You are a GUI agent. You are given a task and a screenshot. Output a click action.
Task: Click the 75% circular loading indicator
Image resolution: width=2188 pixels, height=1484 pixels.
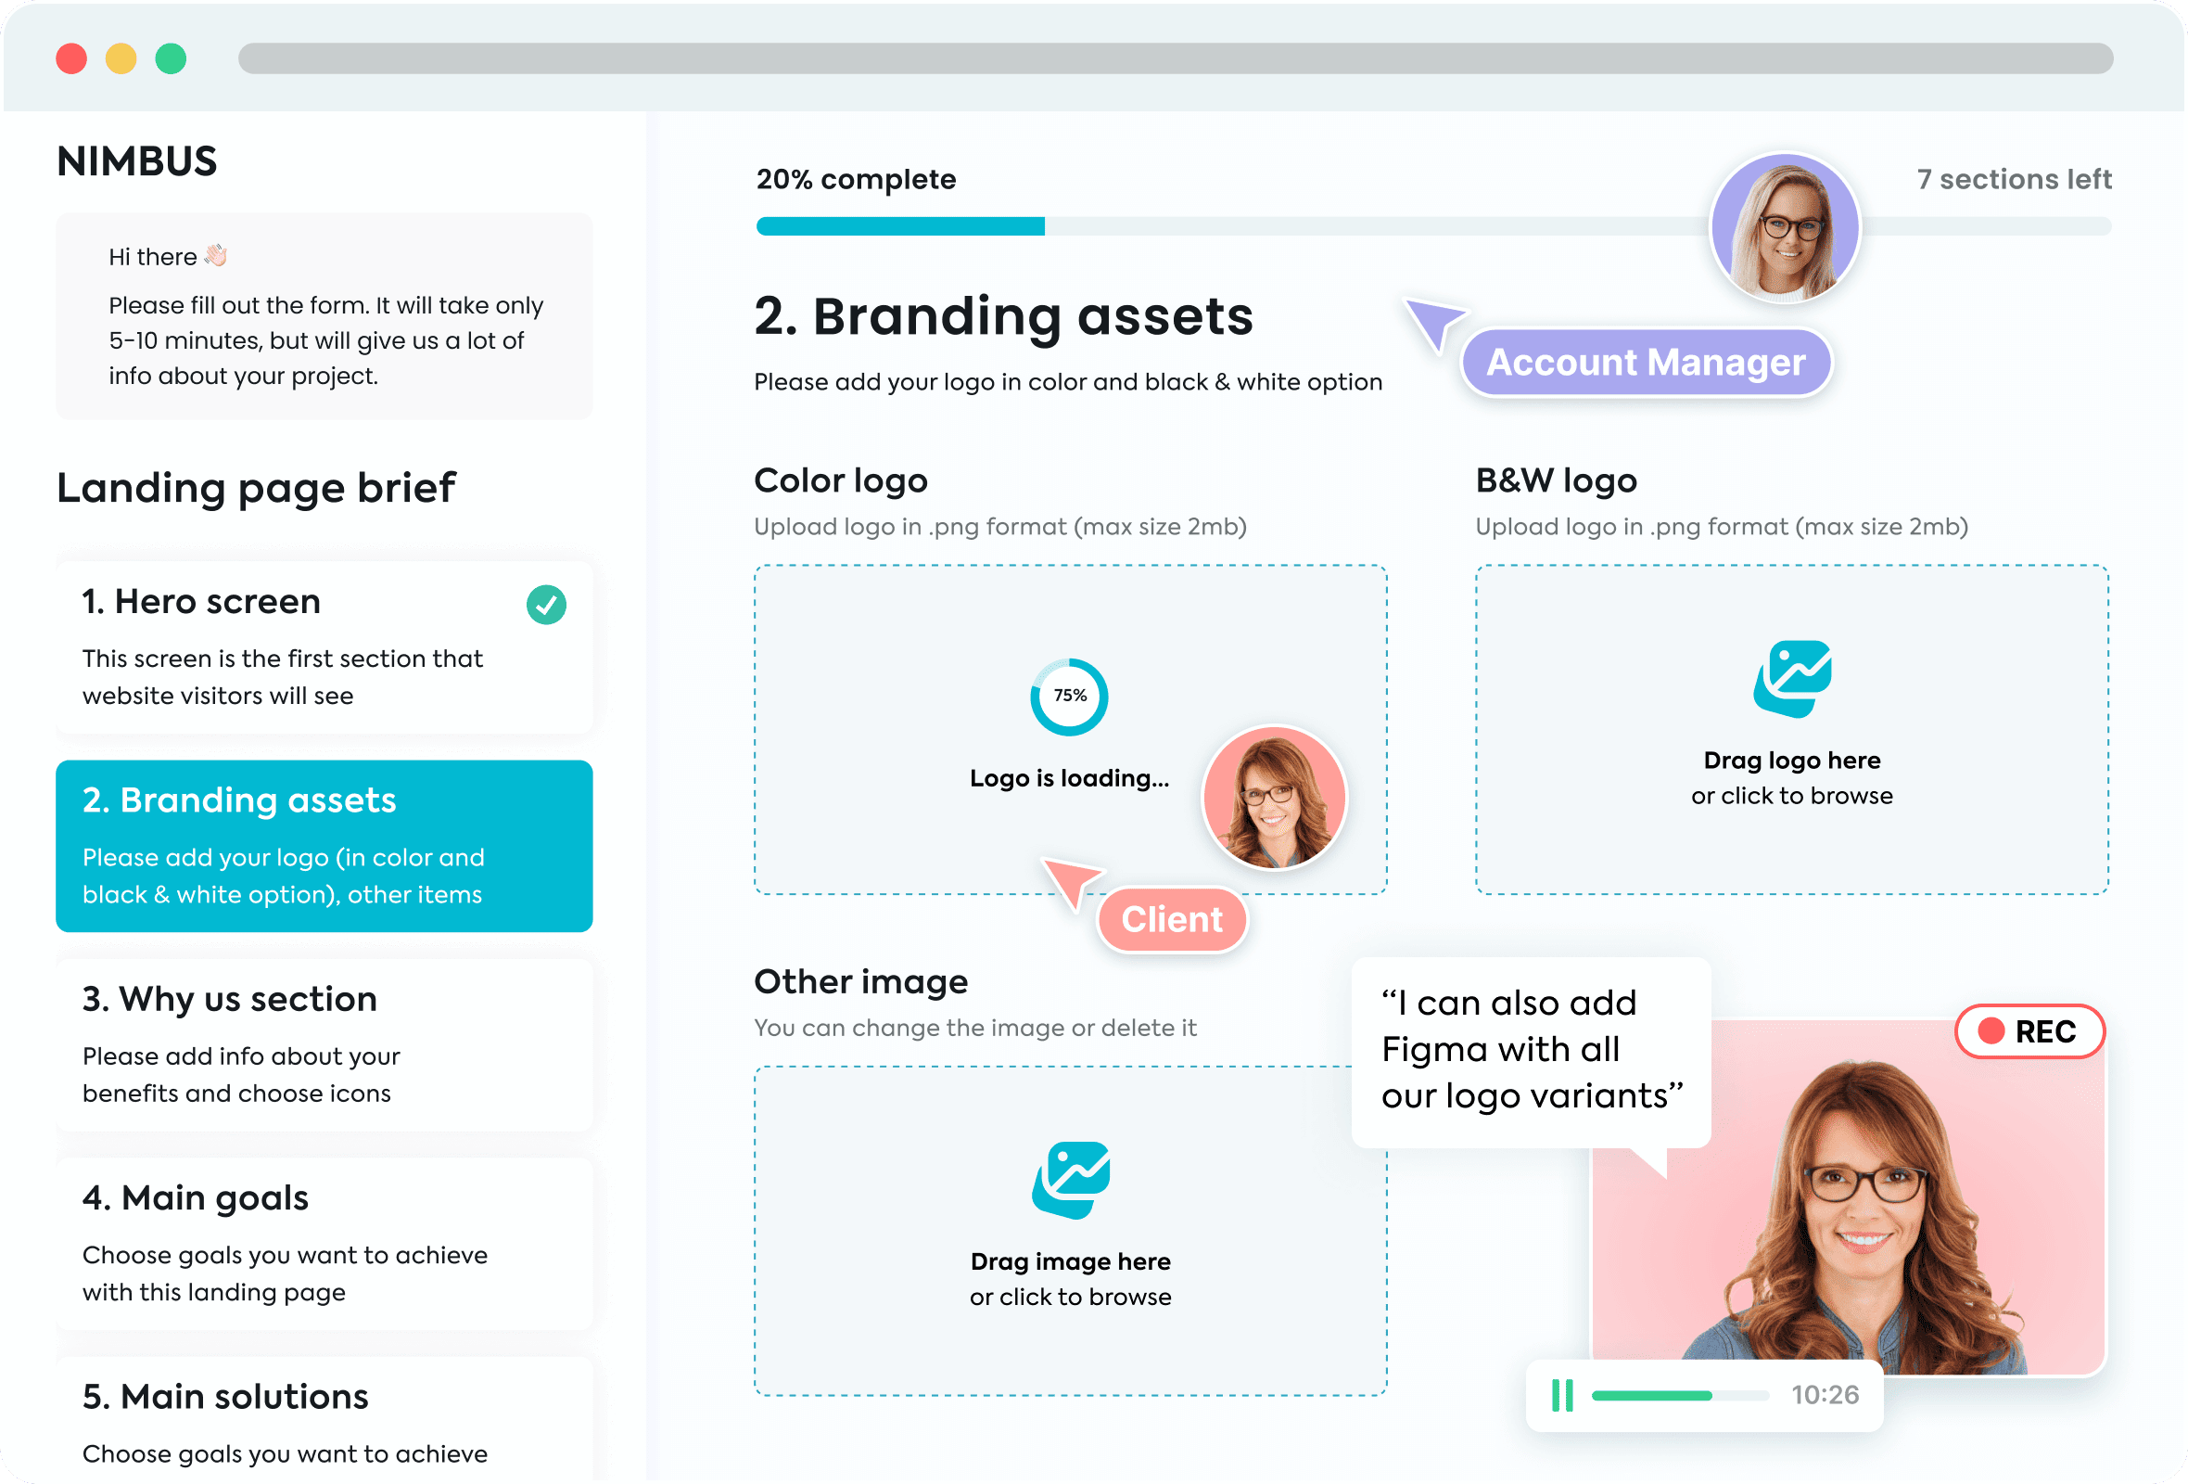pos(1070,697)
